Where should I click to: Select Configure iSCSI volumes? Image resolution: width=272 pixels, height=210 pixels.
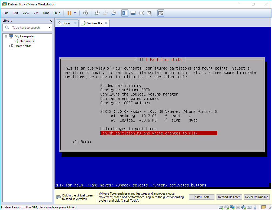click(x=125, y=103)
